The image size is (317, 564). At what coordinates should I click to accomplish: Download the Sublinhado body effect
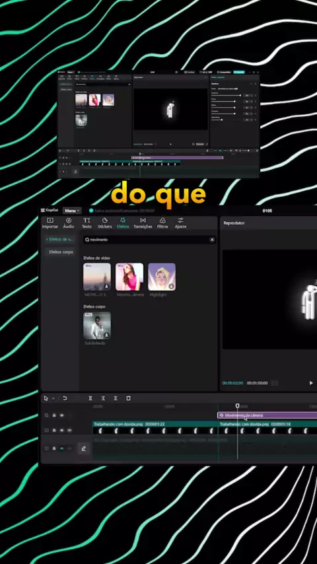tap(106, 335)
